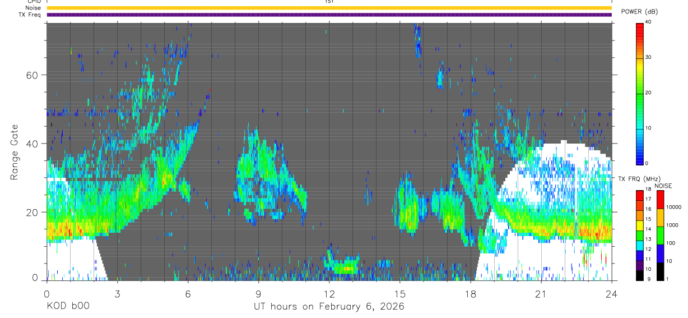688x318 pixels.
Task: Click the blue 10–100 NOISE segment
Action: point(660,254)
